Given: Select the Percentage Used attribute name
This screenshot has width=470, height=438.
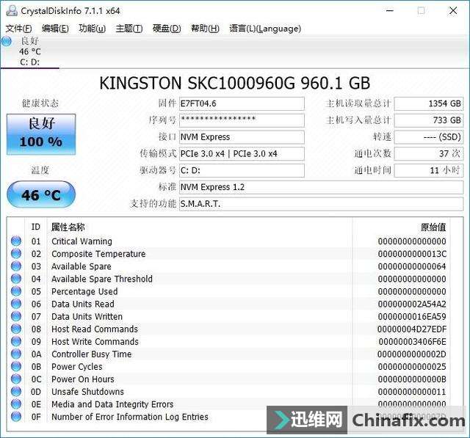Looking at the screenshot, I should pos(84,291).
